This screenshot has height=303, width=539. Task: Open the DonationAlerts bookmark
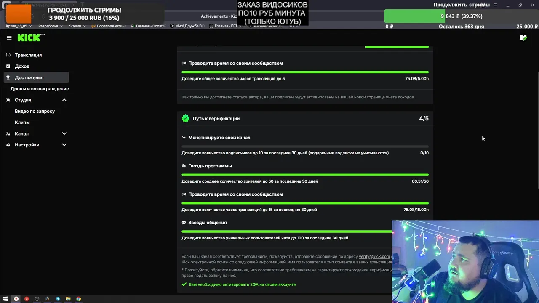[109, 26]
